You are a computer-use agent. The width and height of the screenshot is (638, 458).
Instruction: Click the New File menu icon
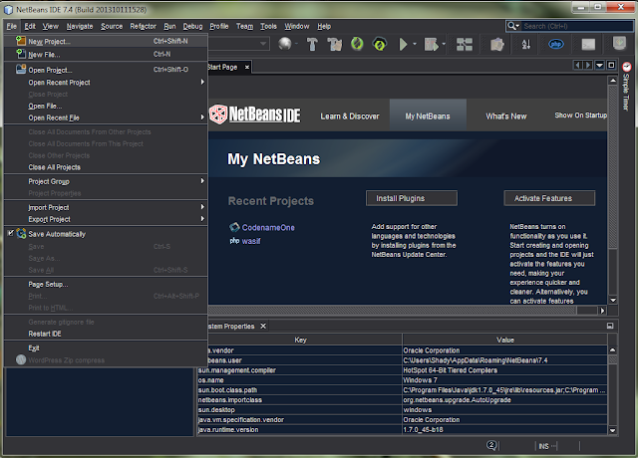pos(21,53)
